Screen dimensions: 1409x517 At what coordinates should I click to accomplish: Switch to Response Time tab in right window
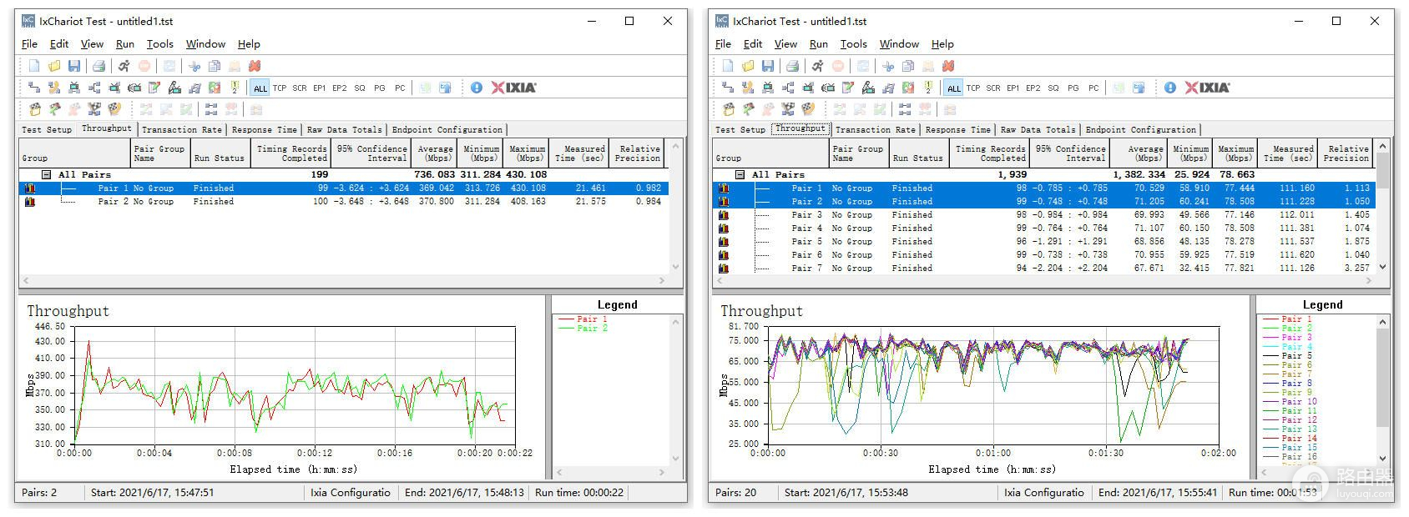pyautogui.click(x=957, y=130)
